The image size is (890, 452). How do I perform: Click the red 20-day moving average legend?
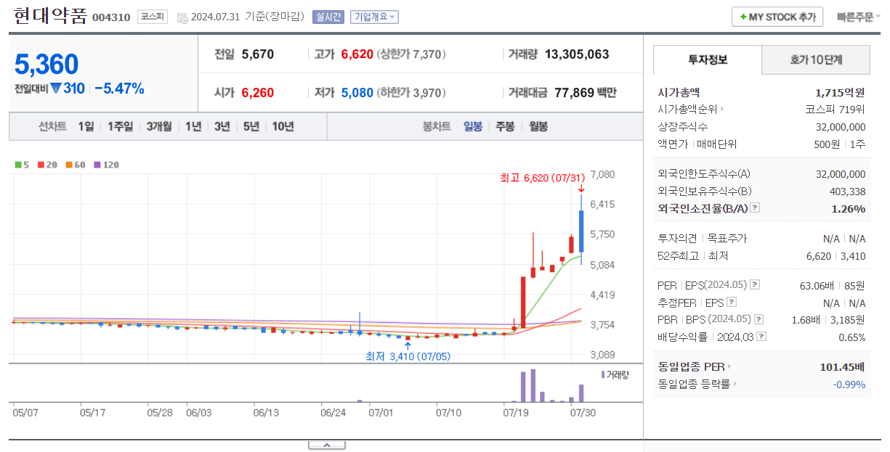(47, 165)
